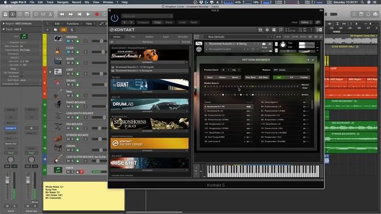Viewport: 381px width, 214px height.
Task: Click the refresh icon in Kontakt library
Action: [x=112, y=42]
